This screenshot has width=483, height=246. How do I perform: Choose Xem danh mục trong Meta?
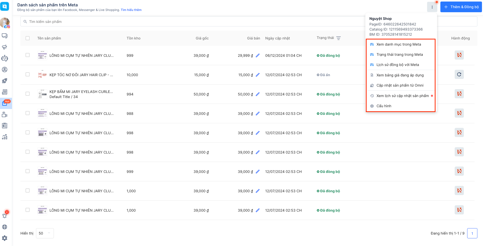[399, 44]
